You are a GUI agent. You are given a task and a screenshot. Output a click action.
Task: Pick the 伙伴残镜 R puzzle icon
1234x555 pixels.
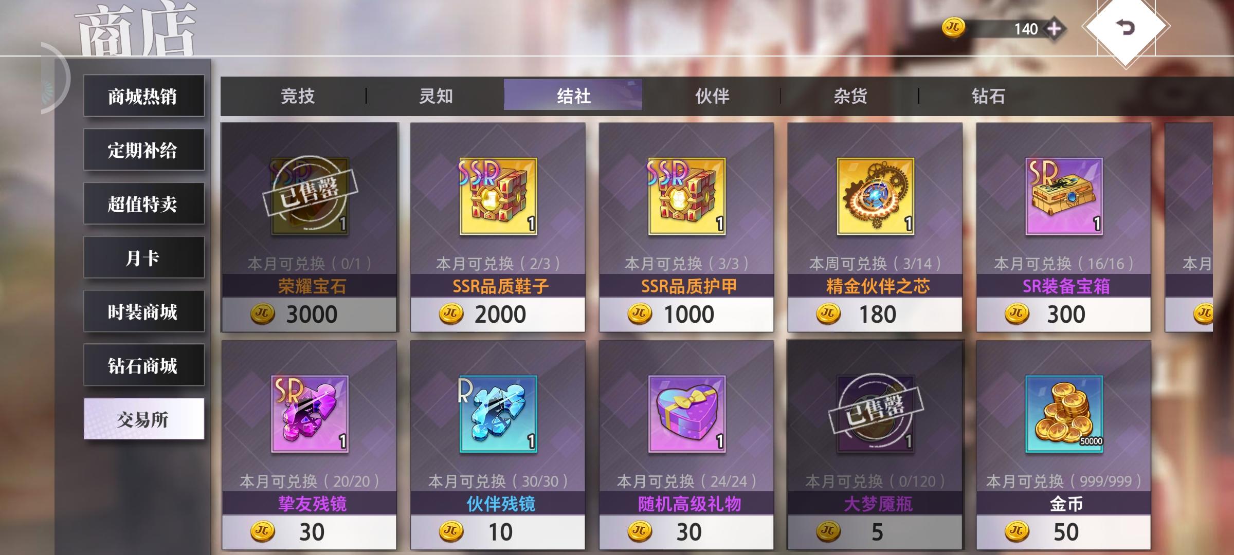tap(498, 414)
